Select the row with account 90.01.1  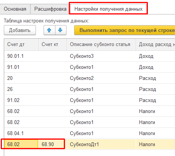[90, 56]
